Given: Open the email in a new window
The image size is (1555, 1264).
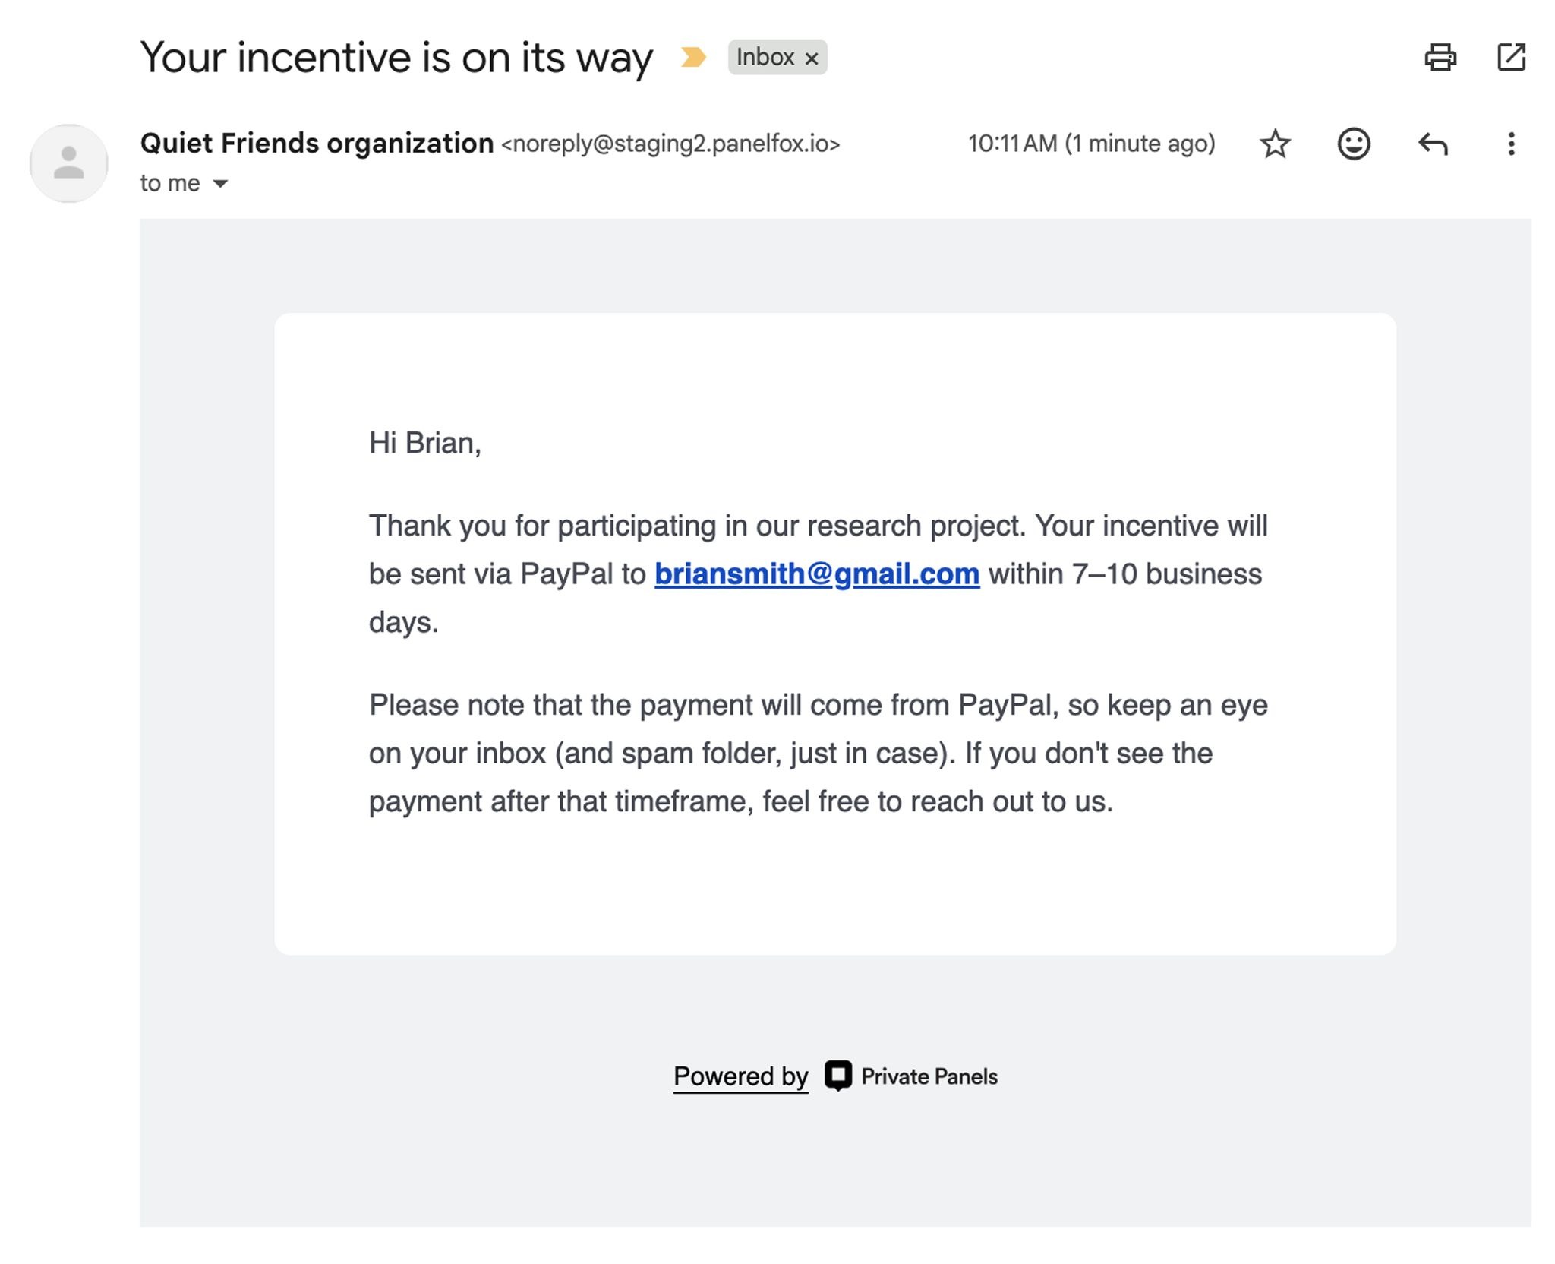Looking at the screenshot, I should [1511, 58].
